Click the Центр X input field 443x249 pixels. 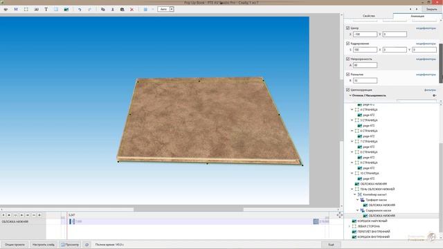(x=365, y=34)
